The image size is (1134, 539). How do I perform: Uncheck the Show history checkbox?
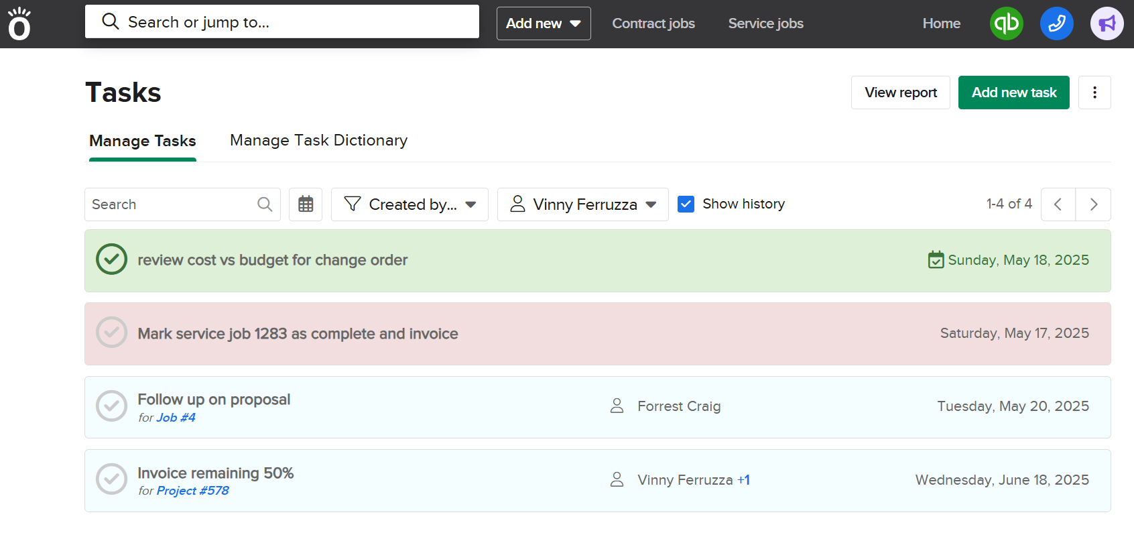coord(686,204)
